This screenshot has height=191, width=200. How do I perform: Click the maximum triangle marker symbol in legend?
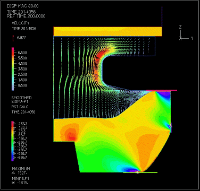13,173
